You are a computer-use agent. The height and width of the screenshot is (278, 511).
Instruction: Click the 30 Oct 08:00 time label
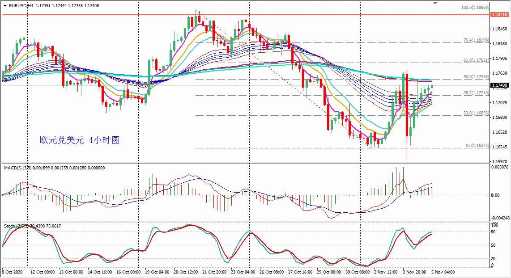pyautogui.click(x=358, y=272)
